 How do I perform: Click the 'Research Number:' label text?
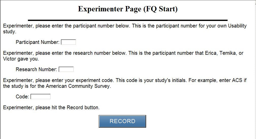[x=36, y=69]
